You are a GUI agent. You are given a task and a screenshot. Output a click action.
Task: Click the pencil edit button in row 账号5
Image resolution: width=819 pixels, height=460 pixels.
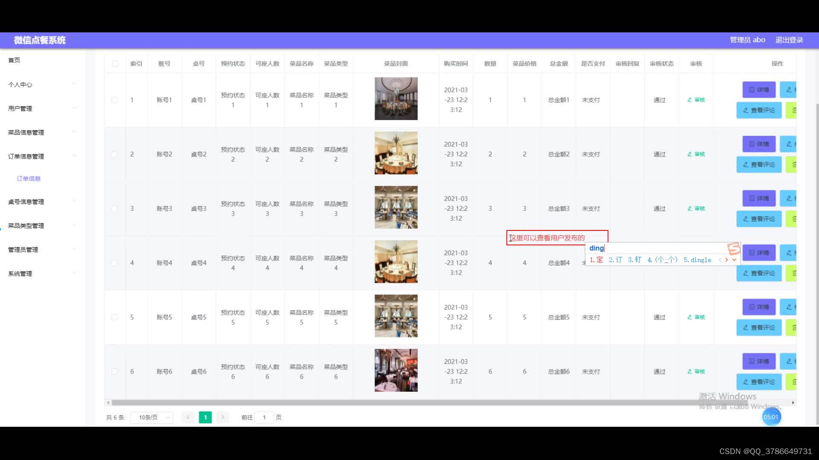(789, 307)
